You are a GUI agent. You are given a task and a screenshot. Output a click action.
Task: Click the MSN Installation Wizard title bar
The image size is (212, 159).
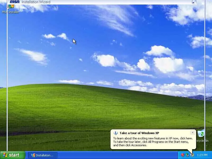click(106, 2)
